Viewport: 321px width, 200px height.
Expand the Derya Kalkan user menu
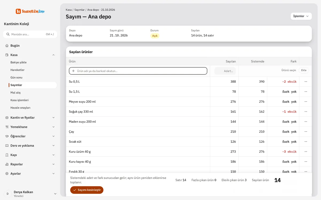55,194
